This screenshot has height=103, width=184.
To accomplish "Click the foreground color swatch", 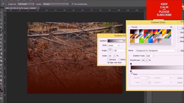I will click(1, 90).
